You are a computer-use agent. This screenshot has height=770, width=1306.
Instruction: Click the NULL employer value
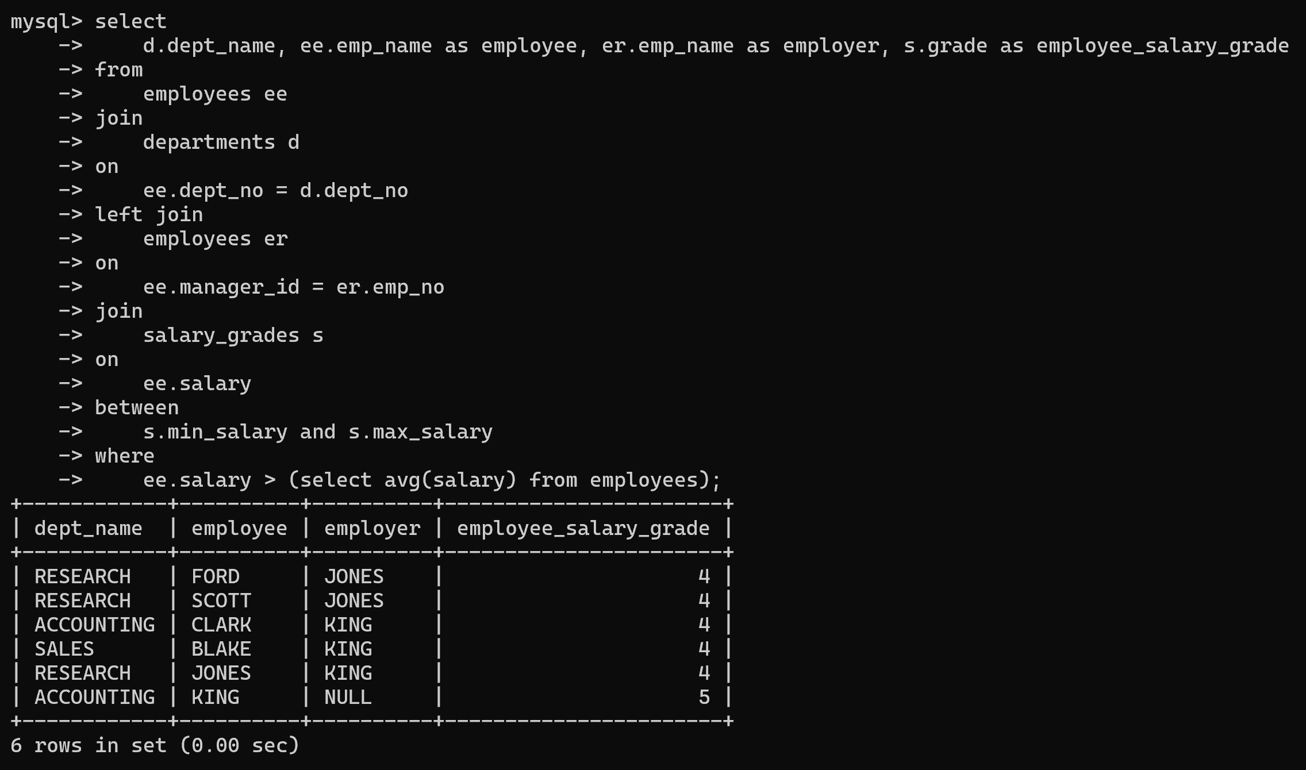(x=348, y=697)
